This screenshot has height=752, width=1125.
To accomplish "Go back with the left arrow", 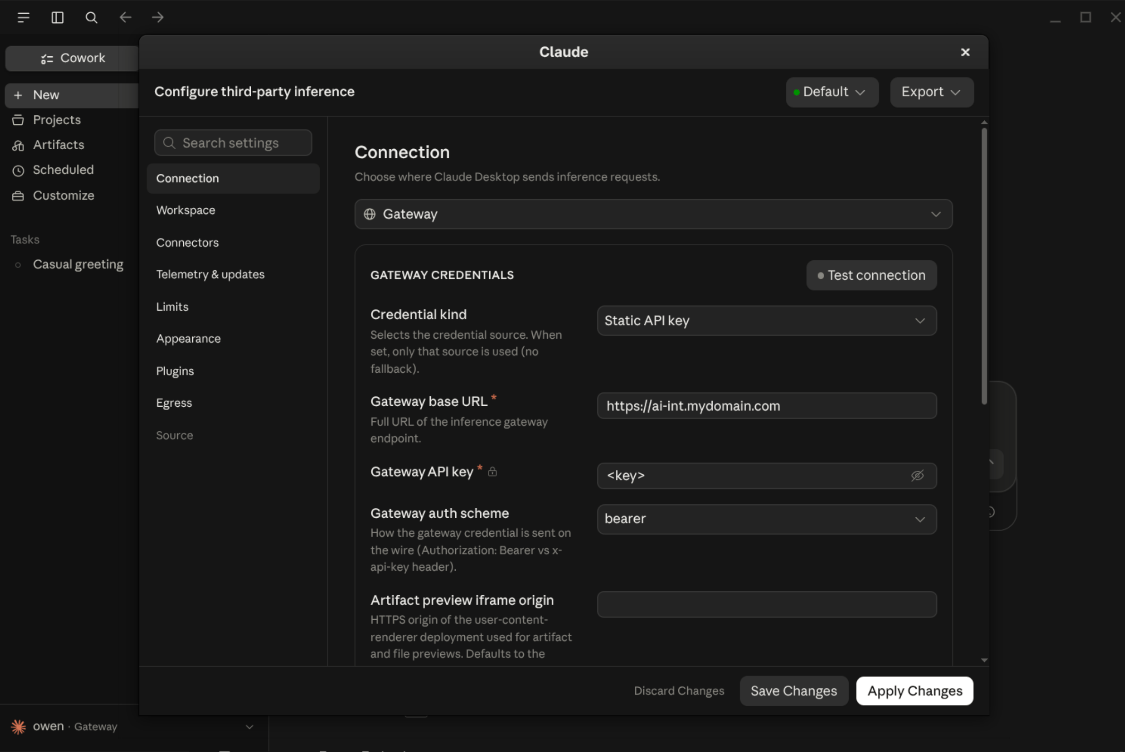I will tap(126, 18).
